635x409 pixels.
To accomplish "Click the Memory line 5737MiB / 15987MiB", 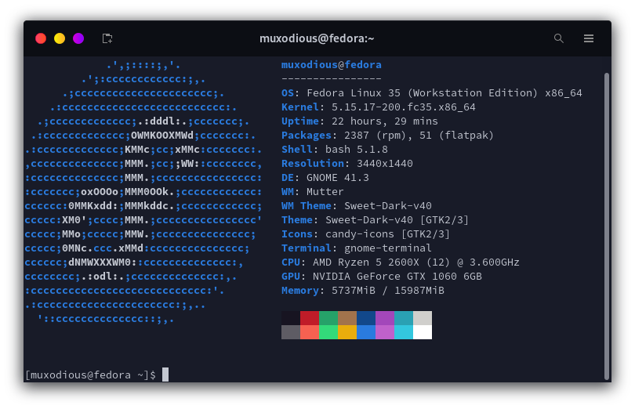I will [363, 291].
